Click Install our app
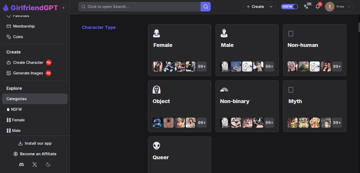The height and width of the screenshot is (173, 360). pos(35,143)
